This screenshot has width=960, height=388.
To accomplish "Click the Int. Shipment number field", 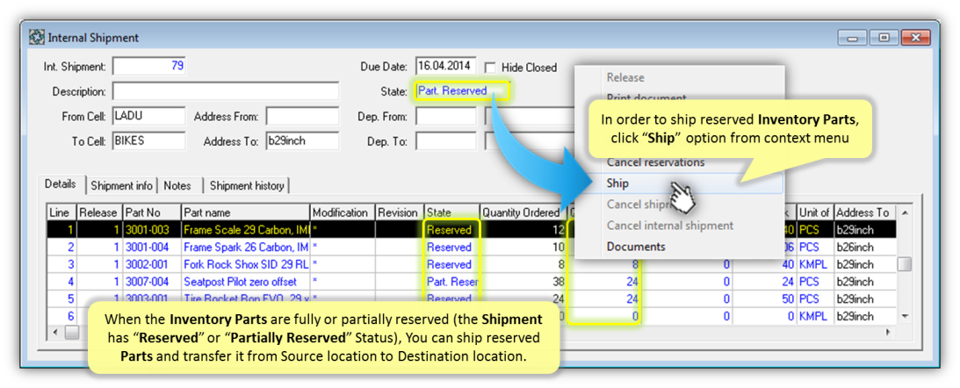I will click(x=149, y=66).
